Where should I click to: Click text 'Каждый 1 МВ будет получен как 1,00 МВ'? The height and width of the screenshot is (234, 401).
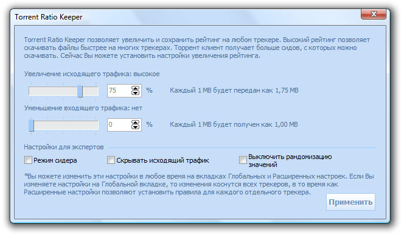coord(234,124)
